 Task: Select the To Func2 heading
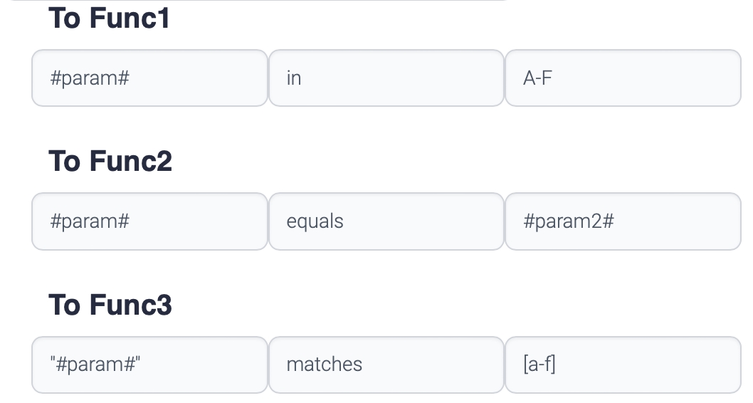pyautogui.click(x=110, y=162)
